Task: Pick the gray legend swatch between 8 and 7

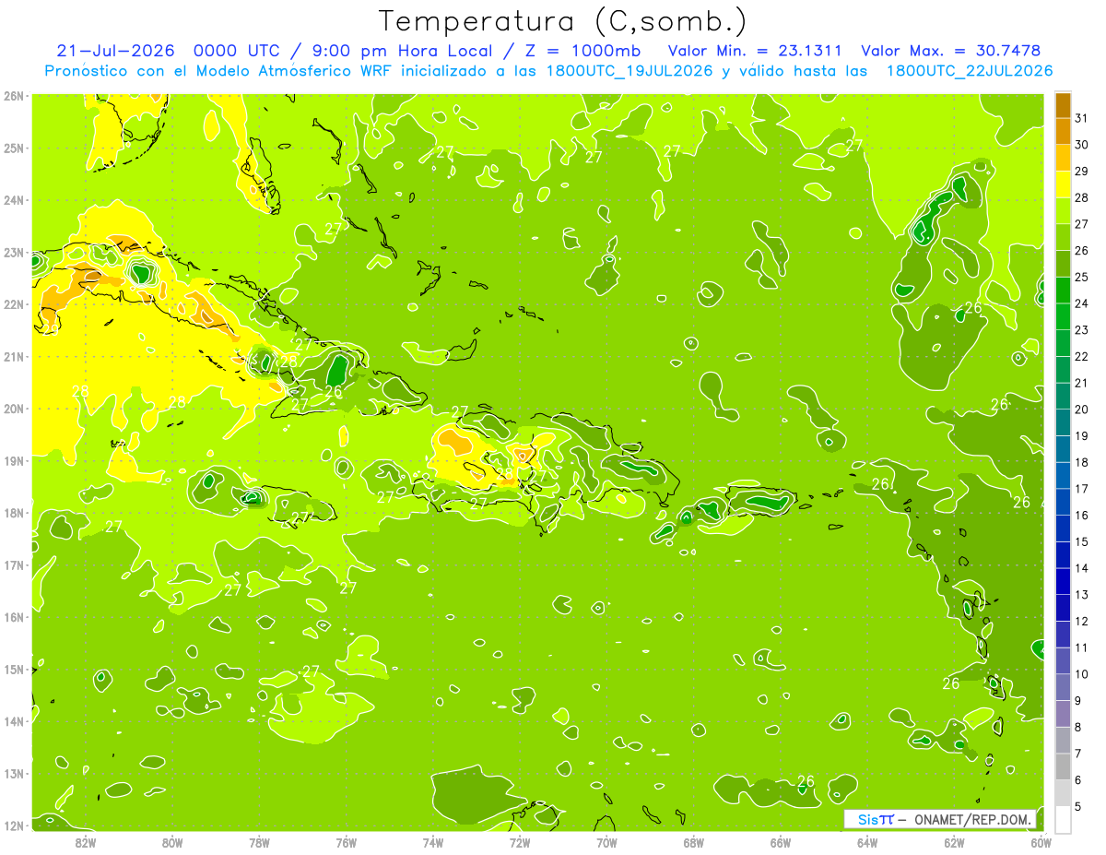Action: point(1063,740)
